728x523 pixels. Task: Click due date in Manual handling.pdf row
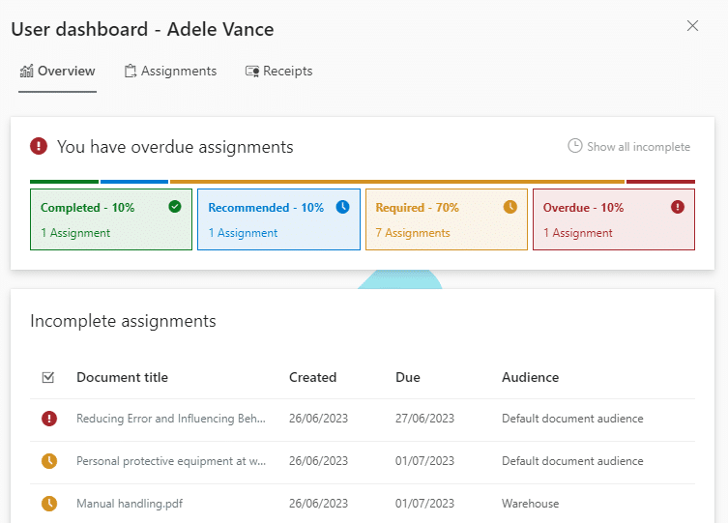[x=424, y=504]
